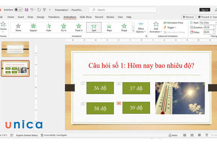
Task: Click the Delay value field
Action: point(208,32)
